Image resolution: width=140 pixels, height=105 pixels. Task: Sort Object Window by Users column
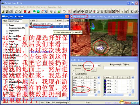point(66,20)
